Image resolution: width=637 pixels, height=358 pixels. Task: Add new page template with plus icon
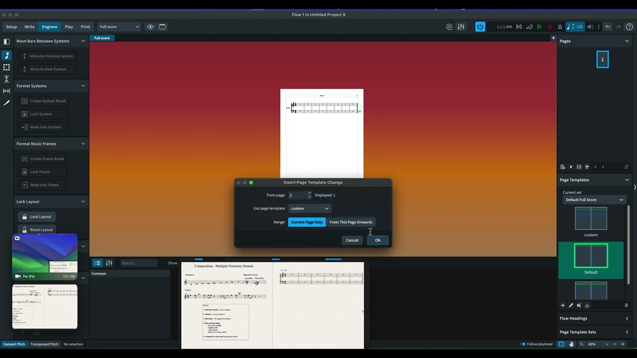tap(563, 305)
